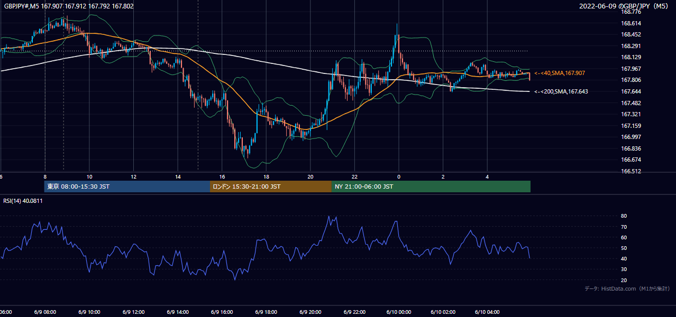Screen dimensions: 676x317
Task: Click the 40 SMA label showing 167.907
Action: point(560,73)
